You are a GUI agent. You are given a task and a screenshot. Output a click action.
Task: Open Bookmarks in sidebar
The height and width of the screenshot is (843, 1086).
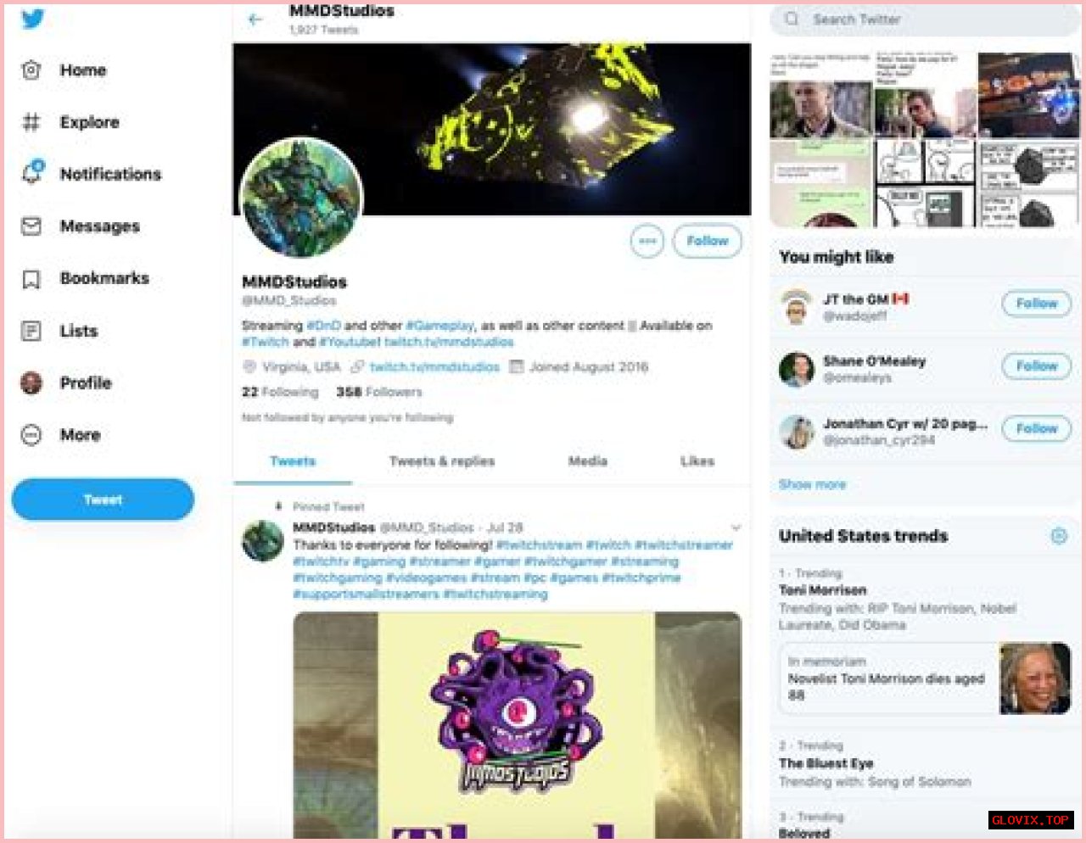point(85,278)
